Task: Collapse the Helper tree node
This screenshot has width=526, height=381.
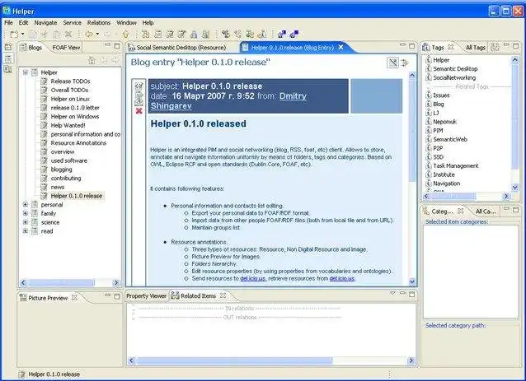Action: (26, 72)
